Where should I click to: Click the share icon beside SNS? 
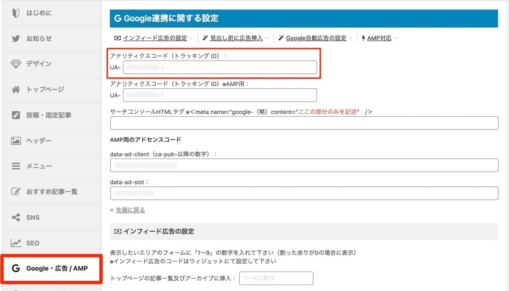(16, 218)
